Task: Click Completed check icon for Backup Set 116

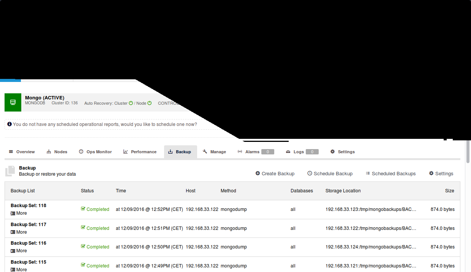Action: pyautogui.click(x=83, y=246)
